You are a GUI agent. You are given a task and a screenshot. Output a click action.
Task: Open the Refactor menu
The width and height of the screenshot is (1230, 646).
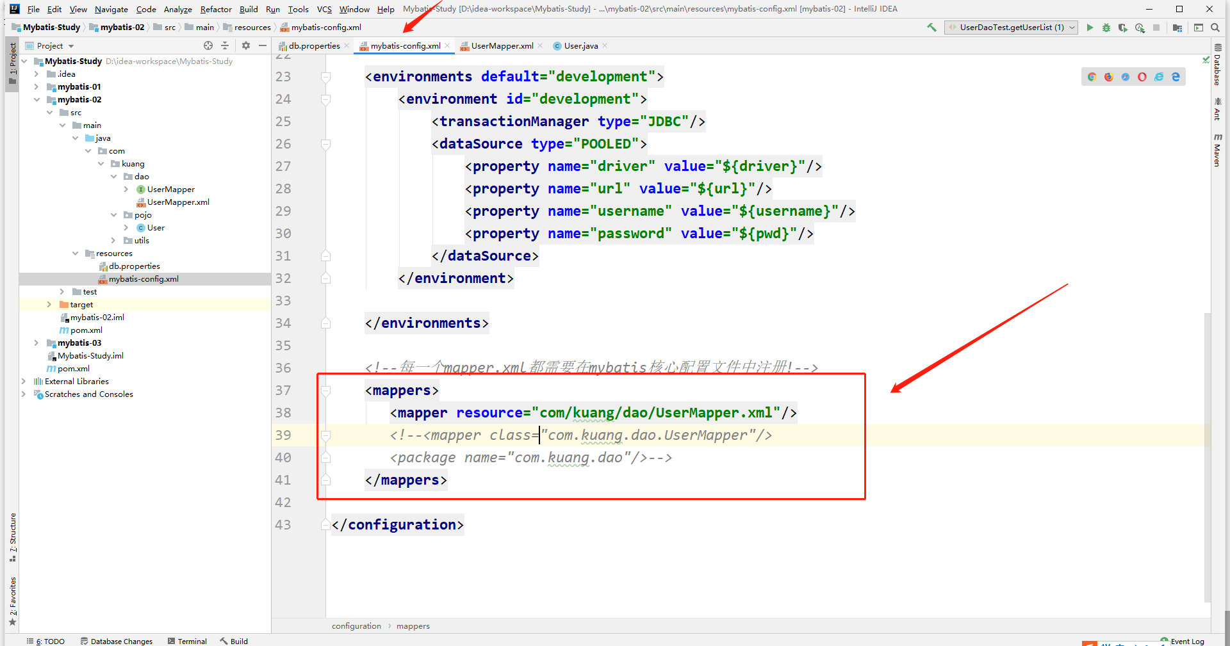[x=216, y=9]
